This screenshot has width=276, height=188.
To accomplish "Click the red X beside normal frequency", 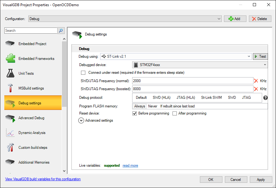I will 256,81.
